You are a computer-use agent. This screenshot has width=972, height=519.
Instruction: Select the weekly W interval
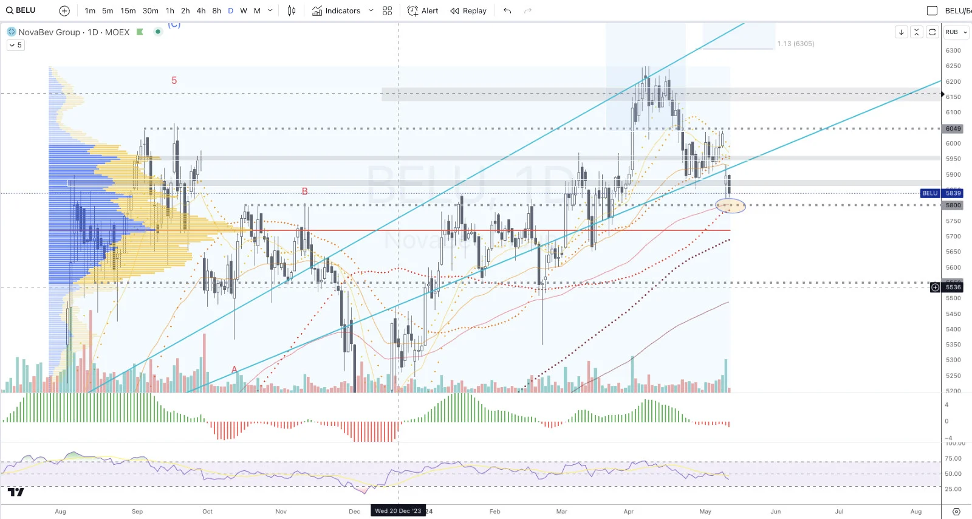tap(244, 10)
